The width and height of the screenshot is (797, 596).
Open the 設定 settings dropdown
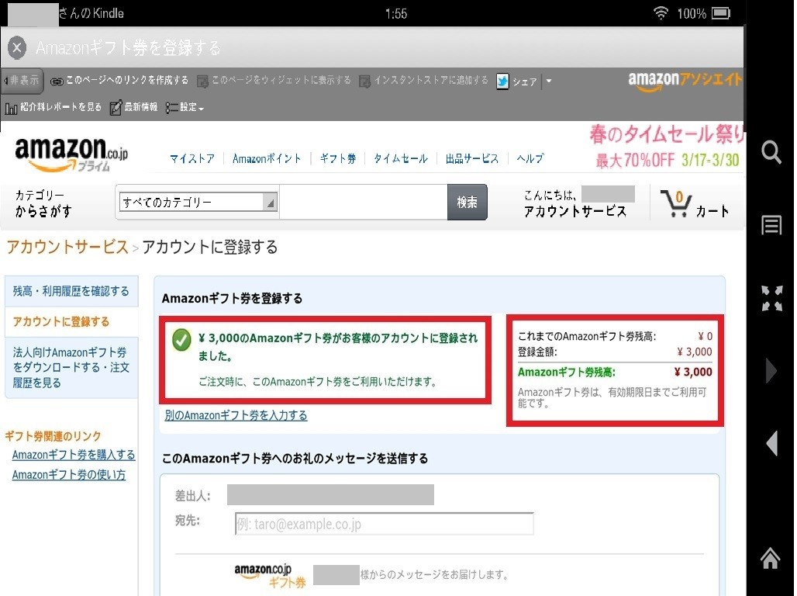coord(185,107)
